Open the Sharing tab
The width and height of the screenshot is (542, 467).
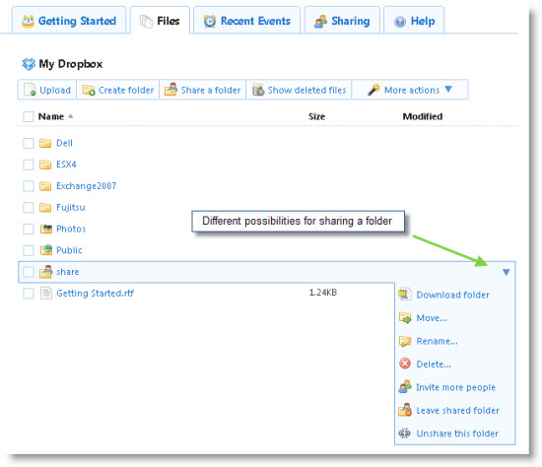[x=342, y=21]
